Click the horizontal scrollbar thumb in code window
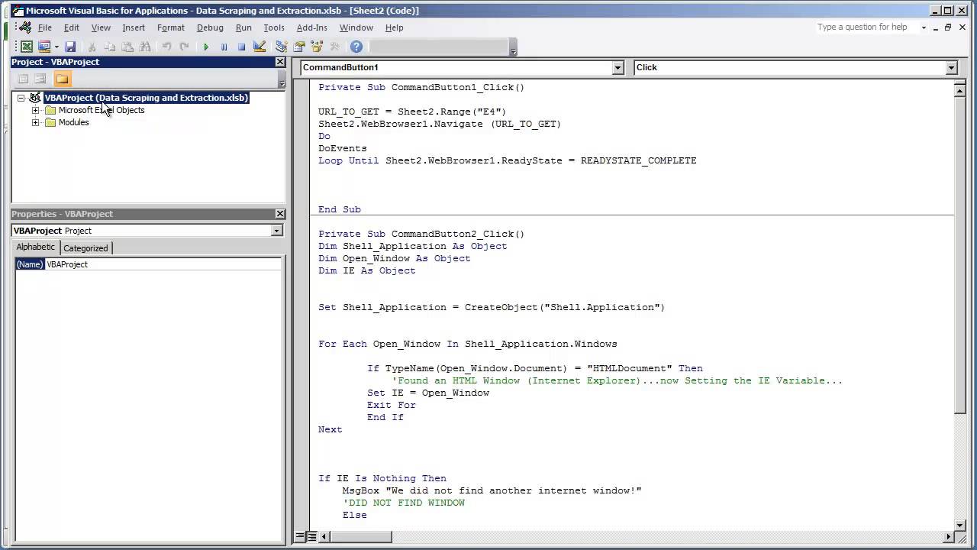This screenshot has height=550, width=977. [361, 537]
